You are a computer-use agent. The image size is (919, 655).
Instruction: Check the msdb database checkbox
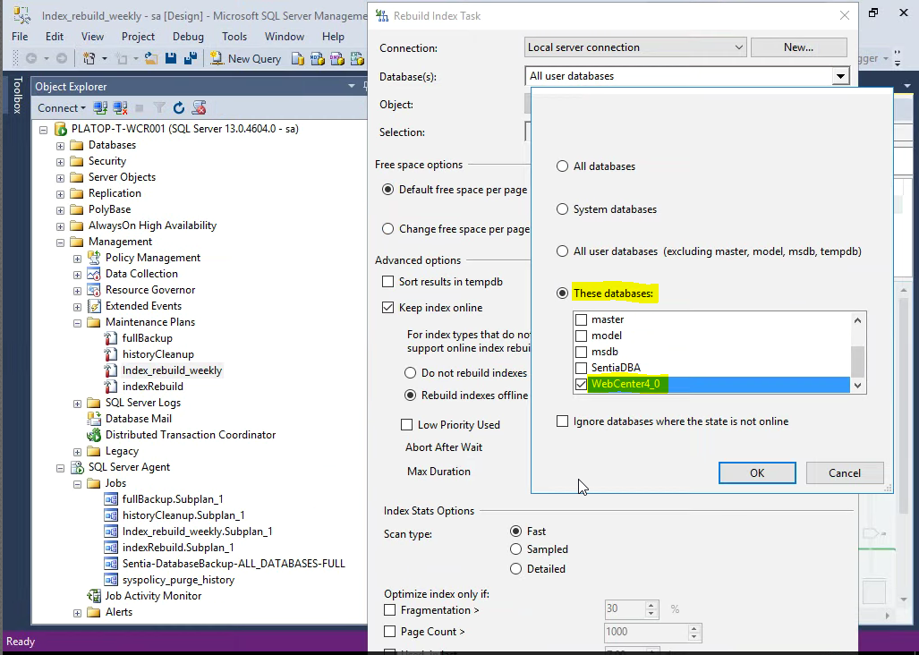(582, 352)
